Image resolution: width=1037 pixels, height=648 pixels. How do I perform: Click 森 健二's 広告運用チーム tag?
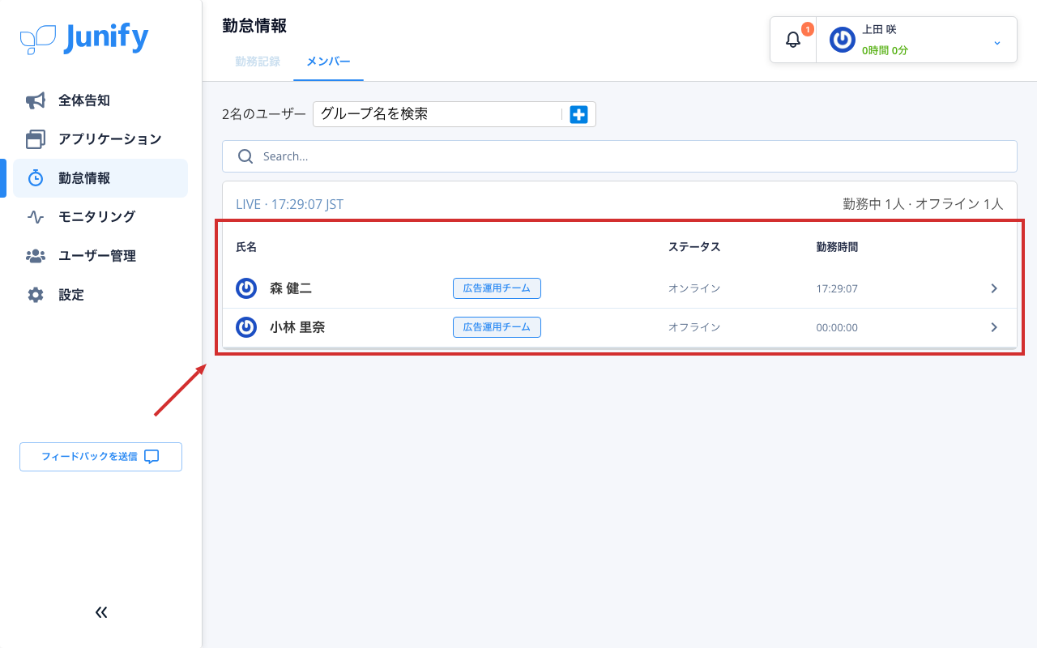click(497, 288)
